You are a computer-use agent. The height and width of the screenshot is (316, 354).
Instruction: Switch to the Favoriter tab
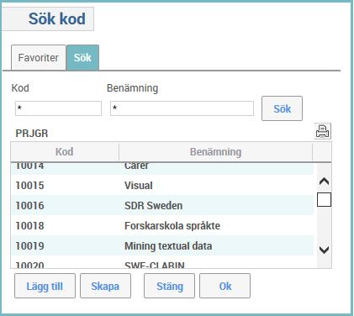coord(39,58)
